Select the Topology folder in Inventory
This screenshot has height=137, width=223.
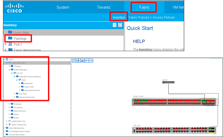click(20, 38)
